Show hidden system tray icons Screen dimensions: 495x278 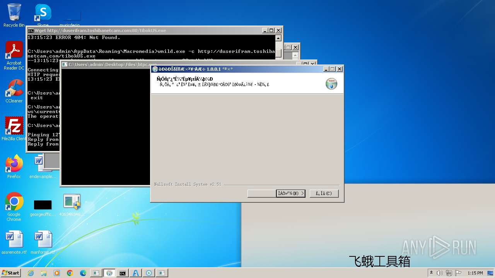point(432,273)
